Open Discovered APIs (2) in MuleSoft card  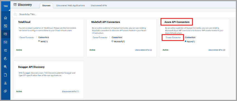[143, 50]
